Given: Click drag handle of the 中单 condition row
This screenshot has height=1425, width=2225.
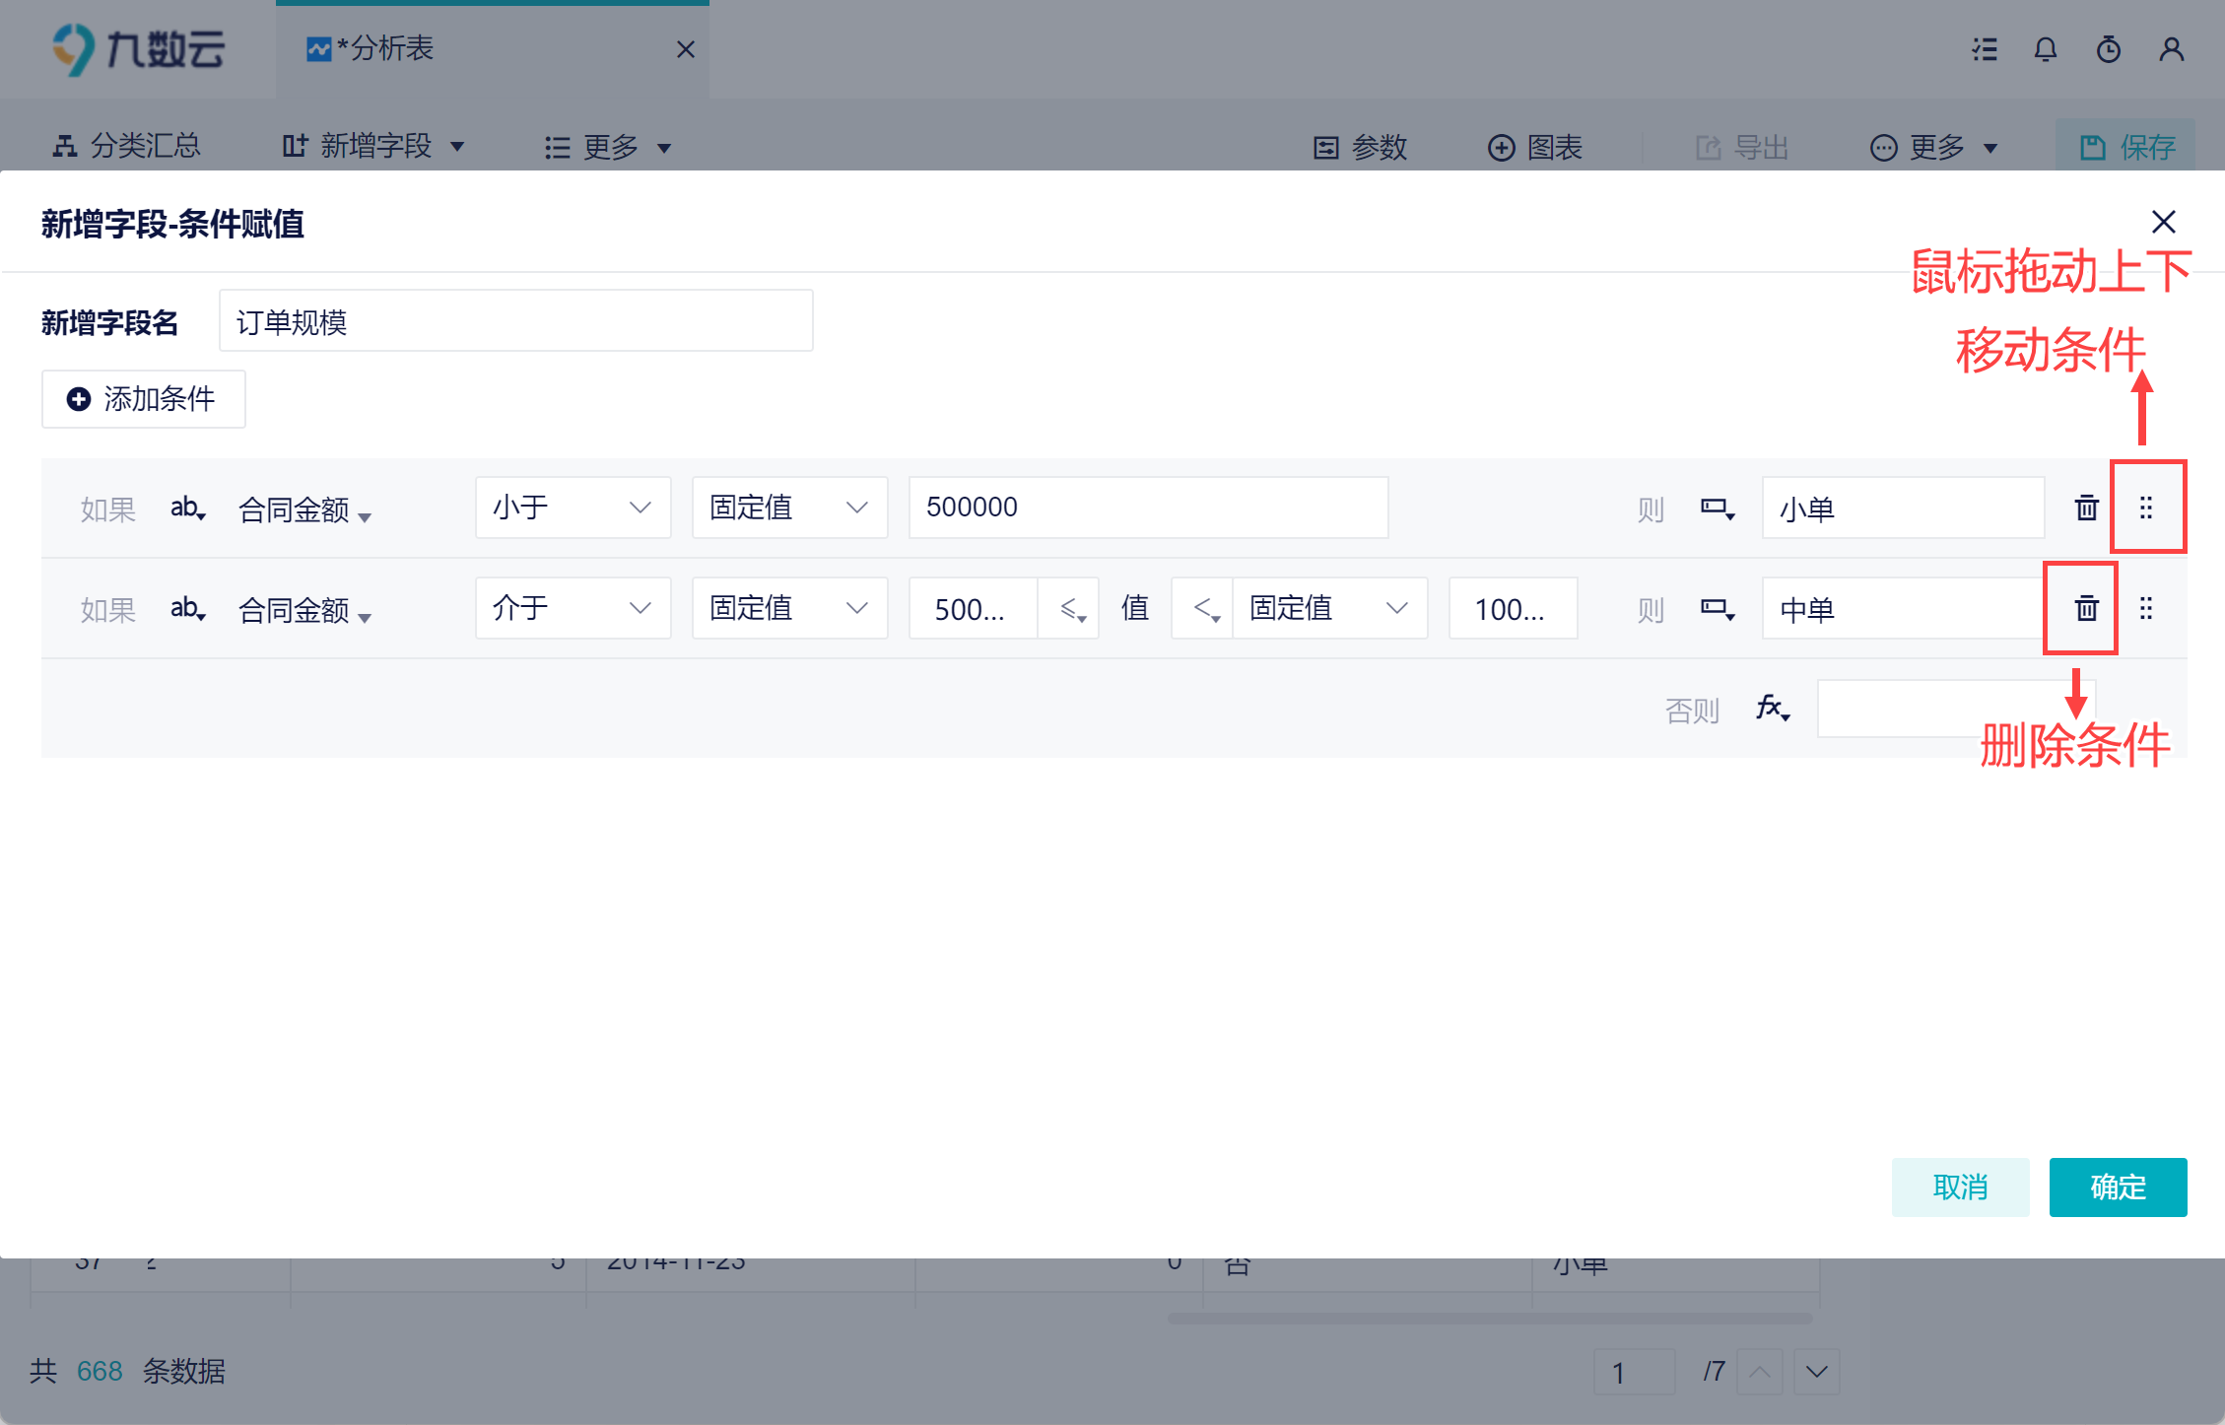Looking at the screenshot, I should (2146, 609).
